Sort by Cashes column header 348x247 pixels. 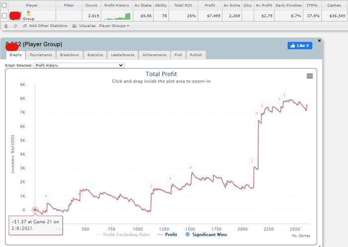[x=334, y=5]
